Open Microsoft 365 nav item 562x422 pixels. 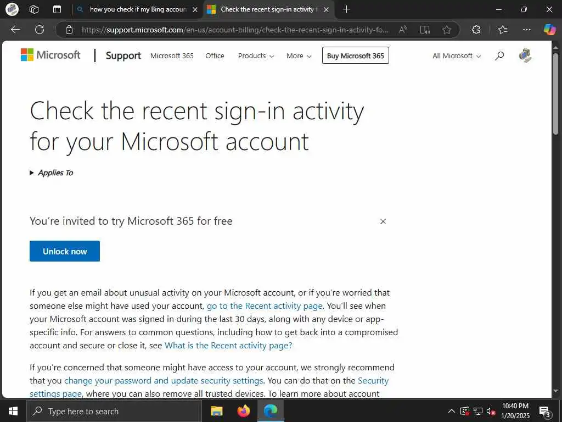tap(172, 55)
